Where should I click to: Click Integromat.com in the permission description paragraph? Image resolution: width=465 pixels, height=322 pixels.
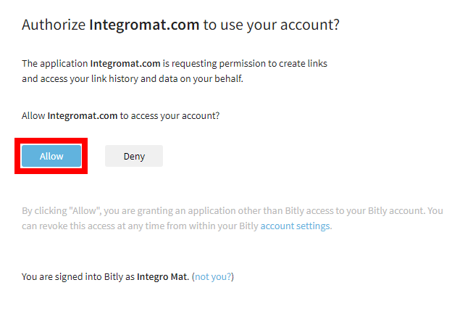pos(125,64)
